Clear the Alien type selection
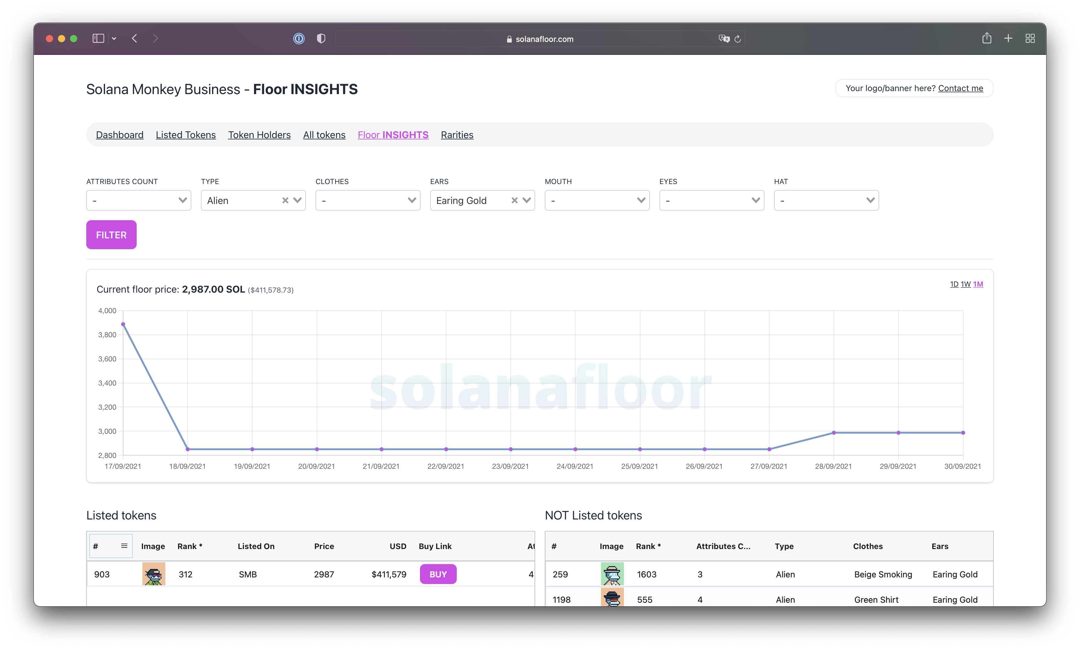The height and width of the screenshot is (651, 1080). (285, 200)
